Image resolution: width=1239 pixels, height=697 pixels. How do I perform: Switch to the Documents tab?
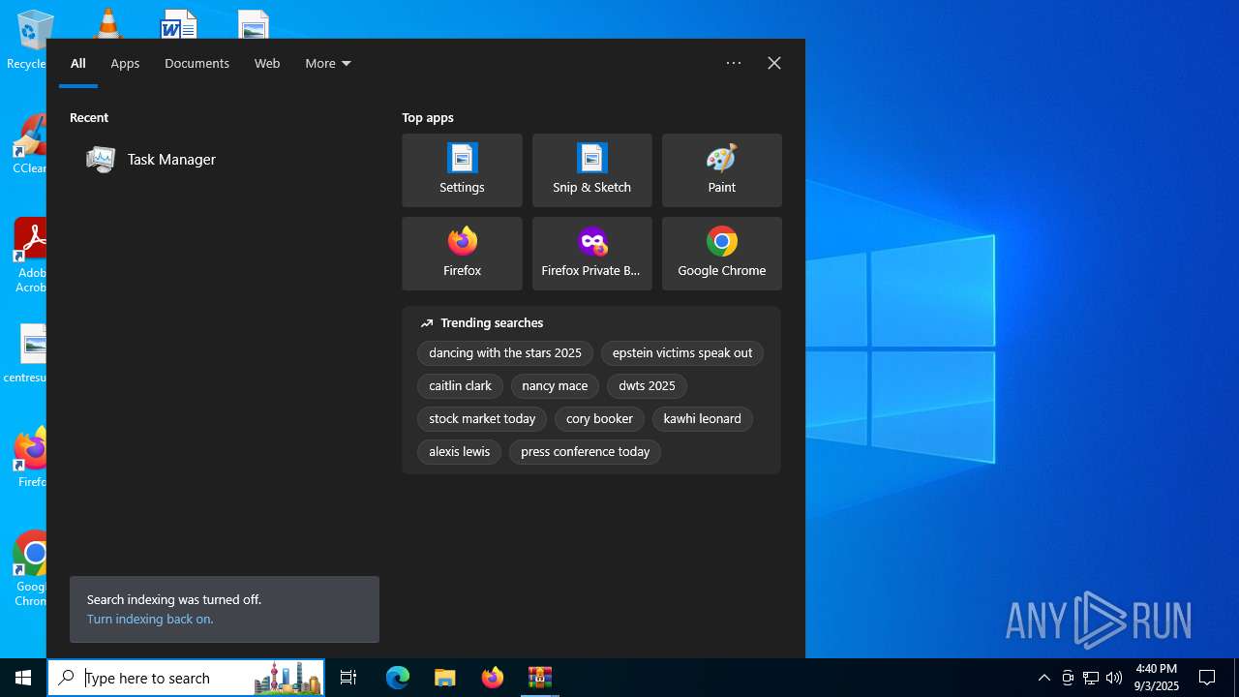click(196, 63)
